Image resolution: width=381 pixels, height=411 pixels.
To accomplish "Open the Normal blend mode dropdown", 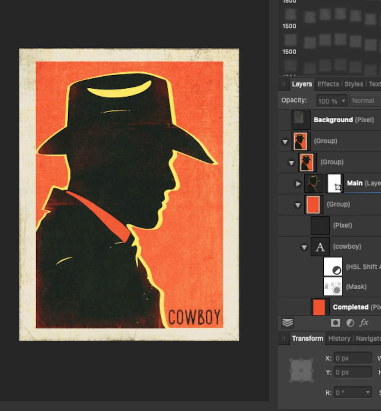I will 365,101.
